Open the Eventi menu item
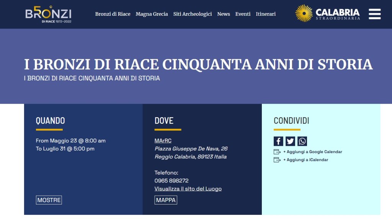The image size is (392, 219). (x=243, y=14)
